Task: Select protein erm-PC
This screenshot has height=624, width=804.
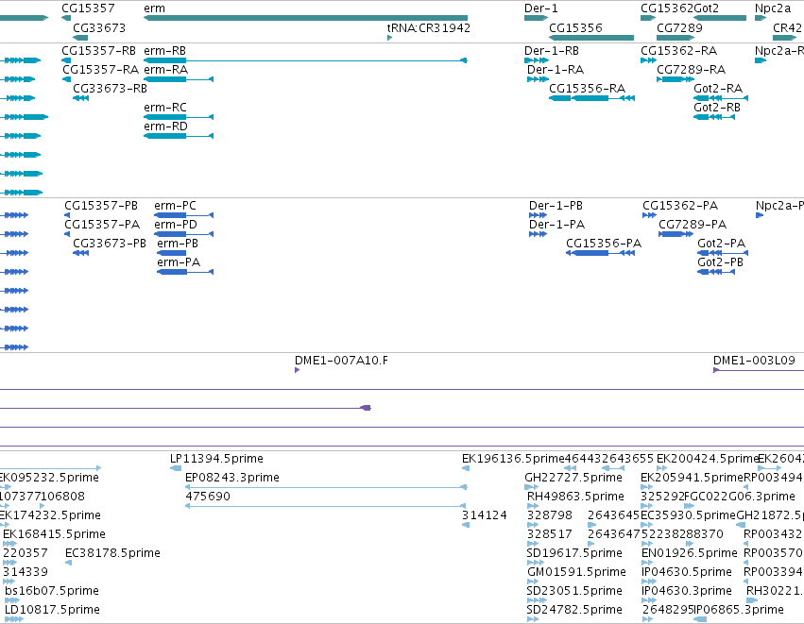Action: [x=175, y=206]
